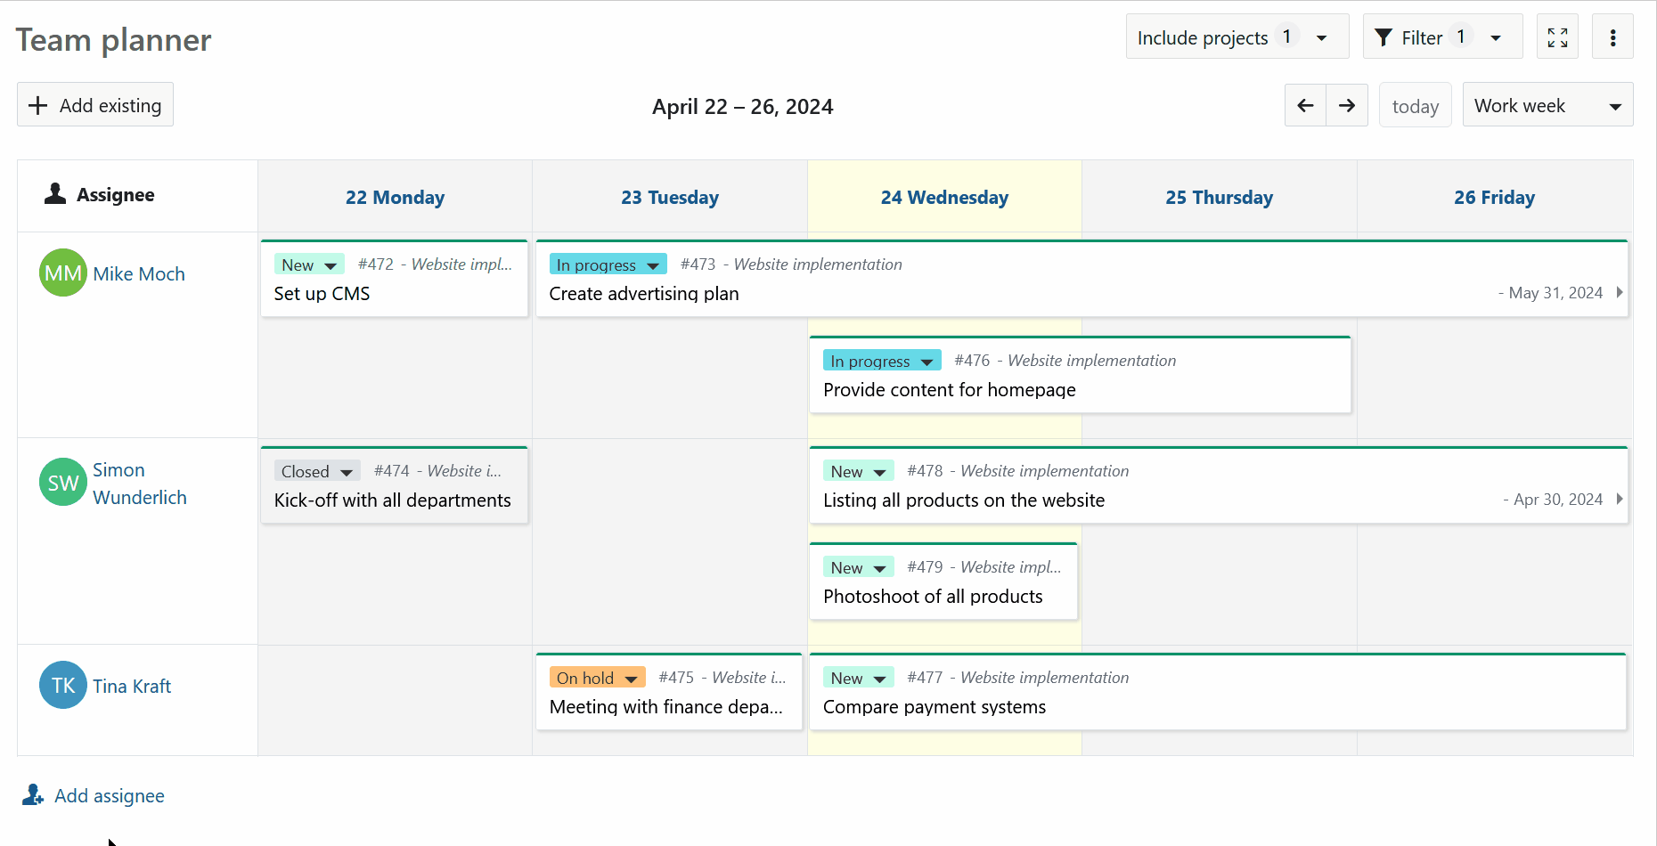Go to the previous week with the back arrow
The height and width of the screenshot is (846, 1657).
[1304, 104]
